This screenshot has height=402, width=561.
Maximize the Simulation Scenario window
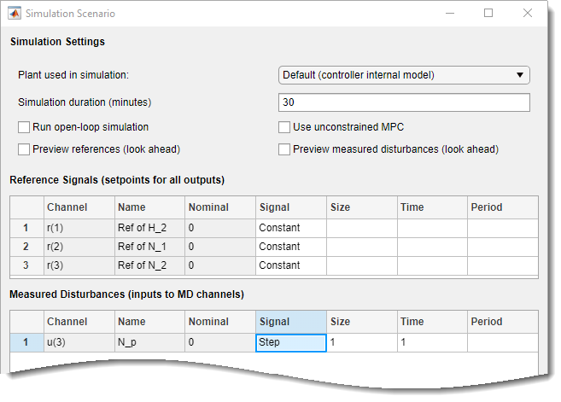(x=488, y=14)
